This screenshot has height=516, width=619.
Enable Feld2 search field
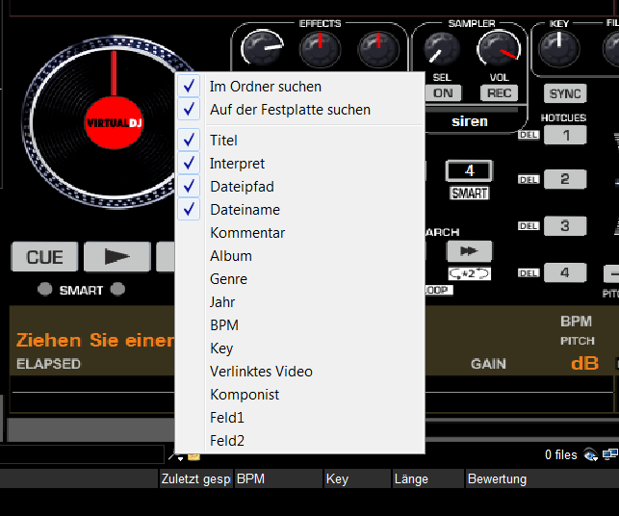pyautogui.click(x=299, y=441)
